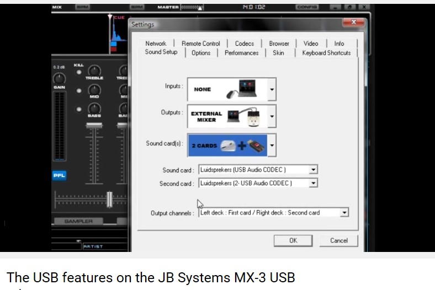Click the TREBLE knob on the left channel

click(94, 71)
